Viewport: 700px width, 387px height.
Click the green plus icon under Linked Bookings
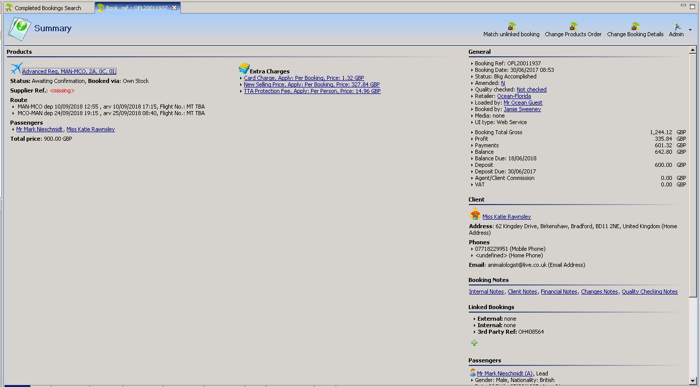[x=474, y=343]
